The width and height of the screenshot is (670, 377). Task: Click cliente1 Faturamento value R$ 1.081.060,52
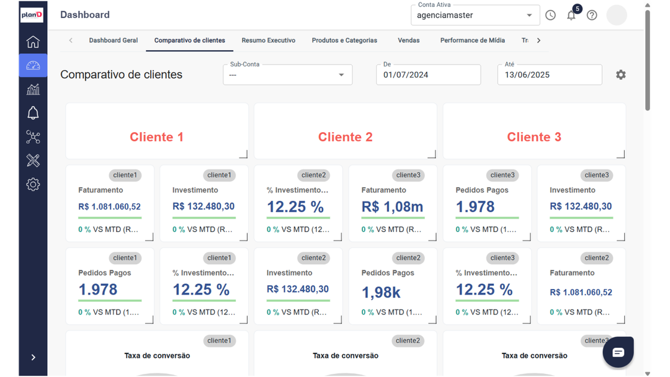click(109, 206)
